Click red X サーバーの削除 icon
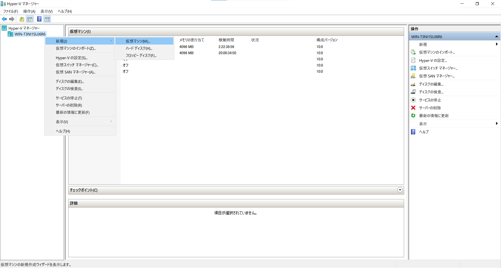501x268 pixels. [x=413, y=108]
